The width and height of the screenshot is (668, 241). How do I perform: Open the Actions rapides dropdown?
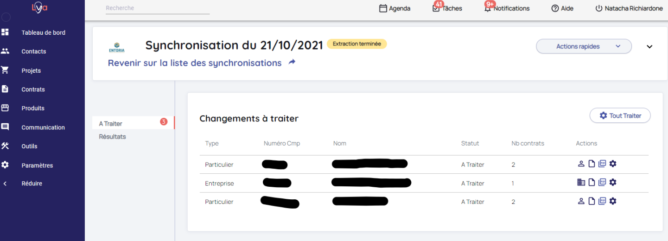[x=584, y=46]
